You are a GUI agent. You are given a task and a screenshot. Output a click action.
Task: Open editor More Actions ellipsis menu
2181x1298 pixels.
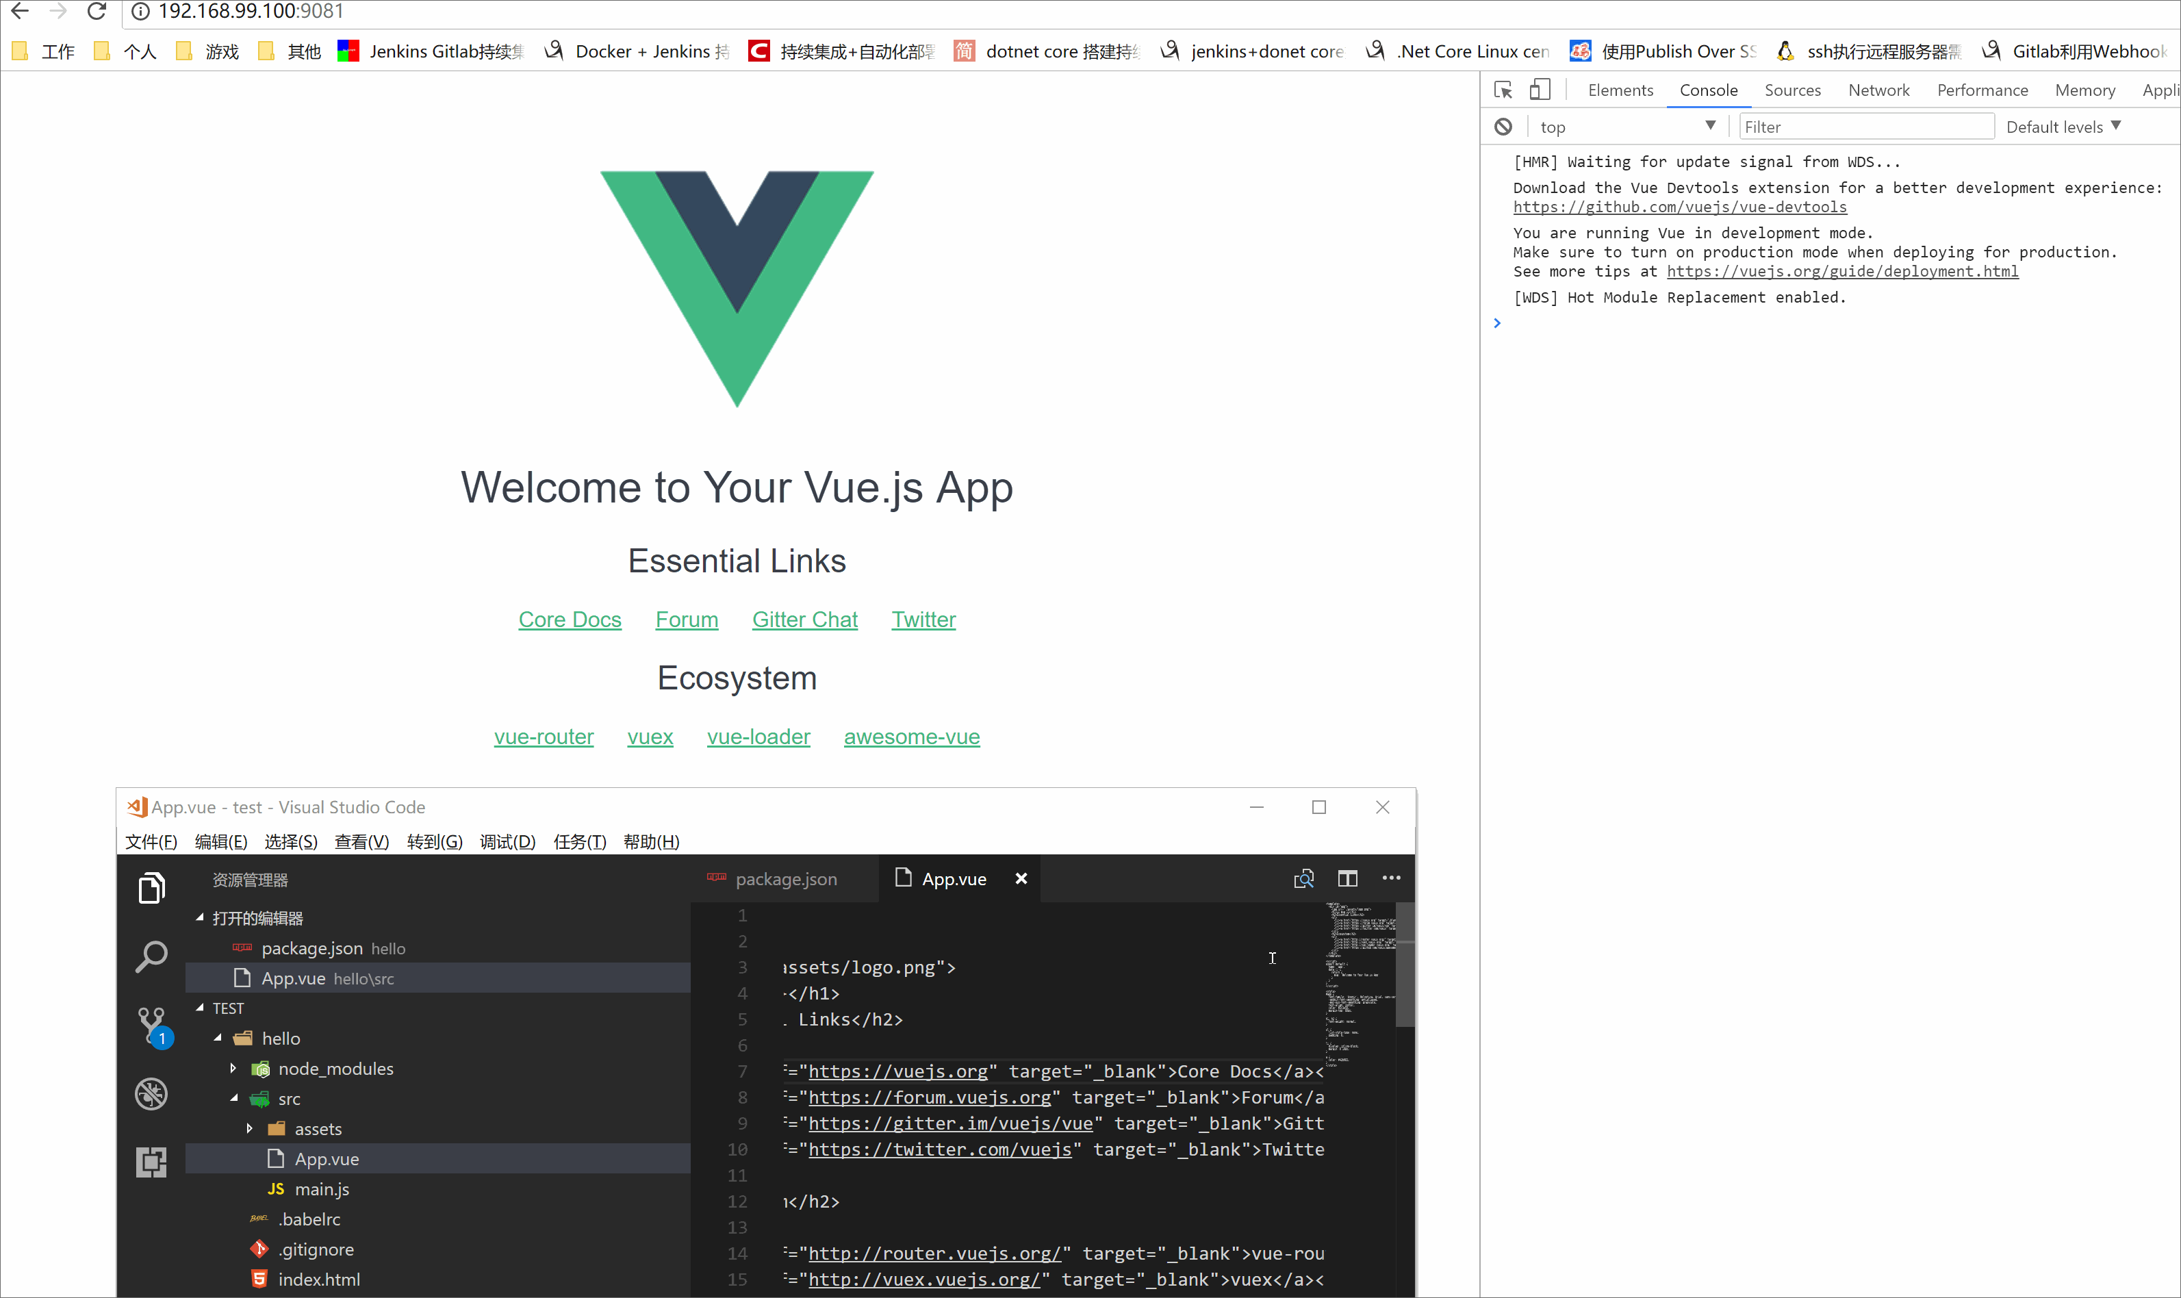pos(1390,878)
